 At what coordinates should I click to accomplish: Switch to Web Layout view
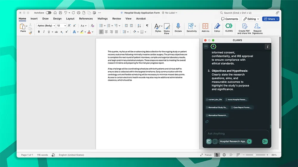click(x=224, y=155)
